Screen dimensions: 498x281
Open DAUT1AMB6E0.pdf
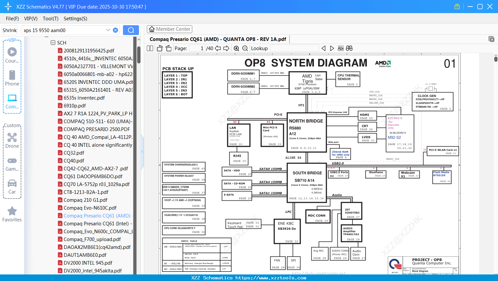85,255
